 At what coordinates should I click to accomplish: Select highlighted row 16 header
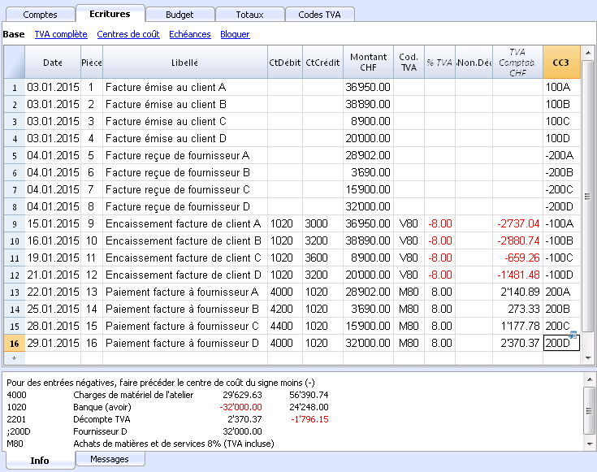(15, 344)
